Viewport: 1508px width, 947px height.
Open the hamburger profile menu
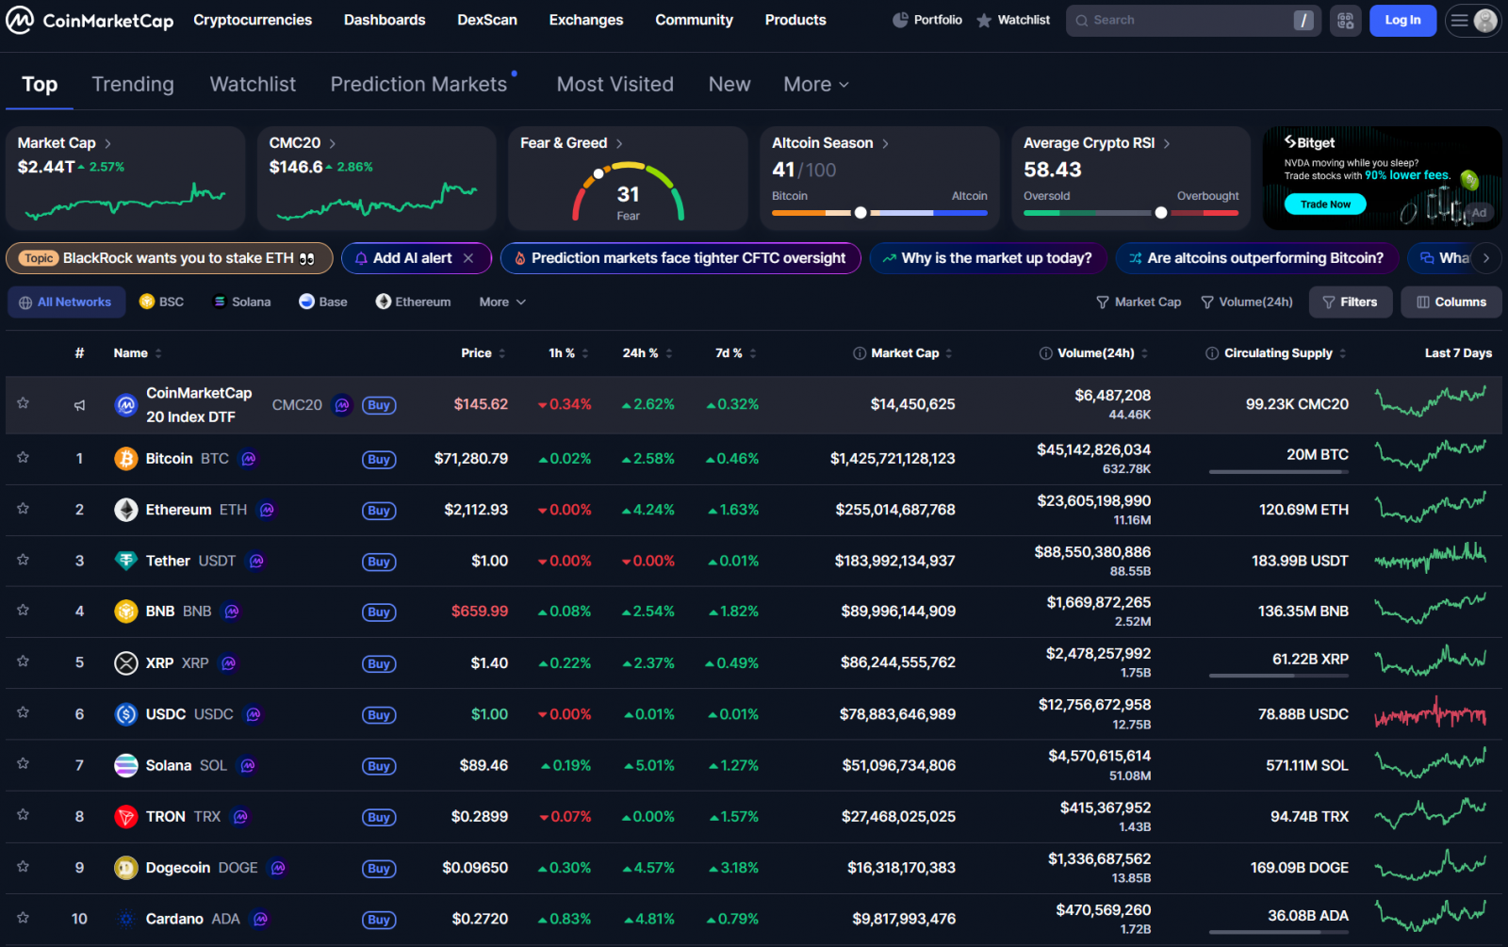pos(1473,20)
